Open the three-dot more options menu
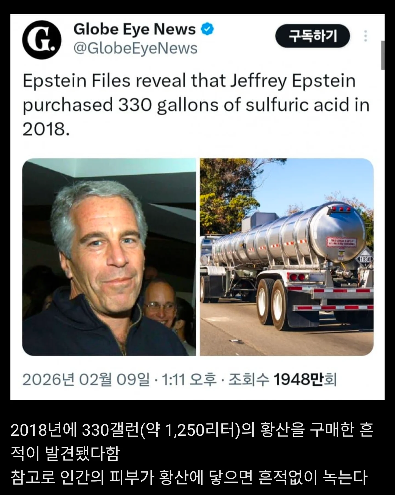The width and height of the screenshot is (395, 495). click(365, 36)
